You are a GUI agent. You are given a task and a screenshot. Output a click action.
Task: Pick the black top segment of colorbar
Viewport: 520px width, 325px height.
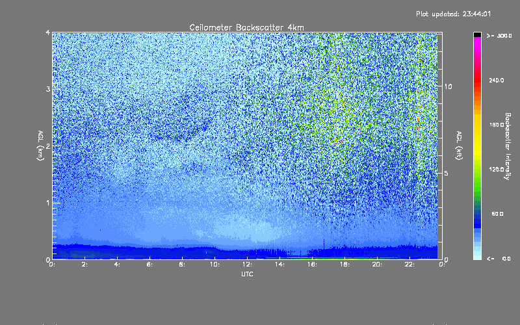(477, 34)
